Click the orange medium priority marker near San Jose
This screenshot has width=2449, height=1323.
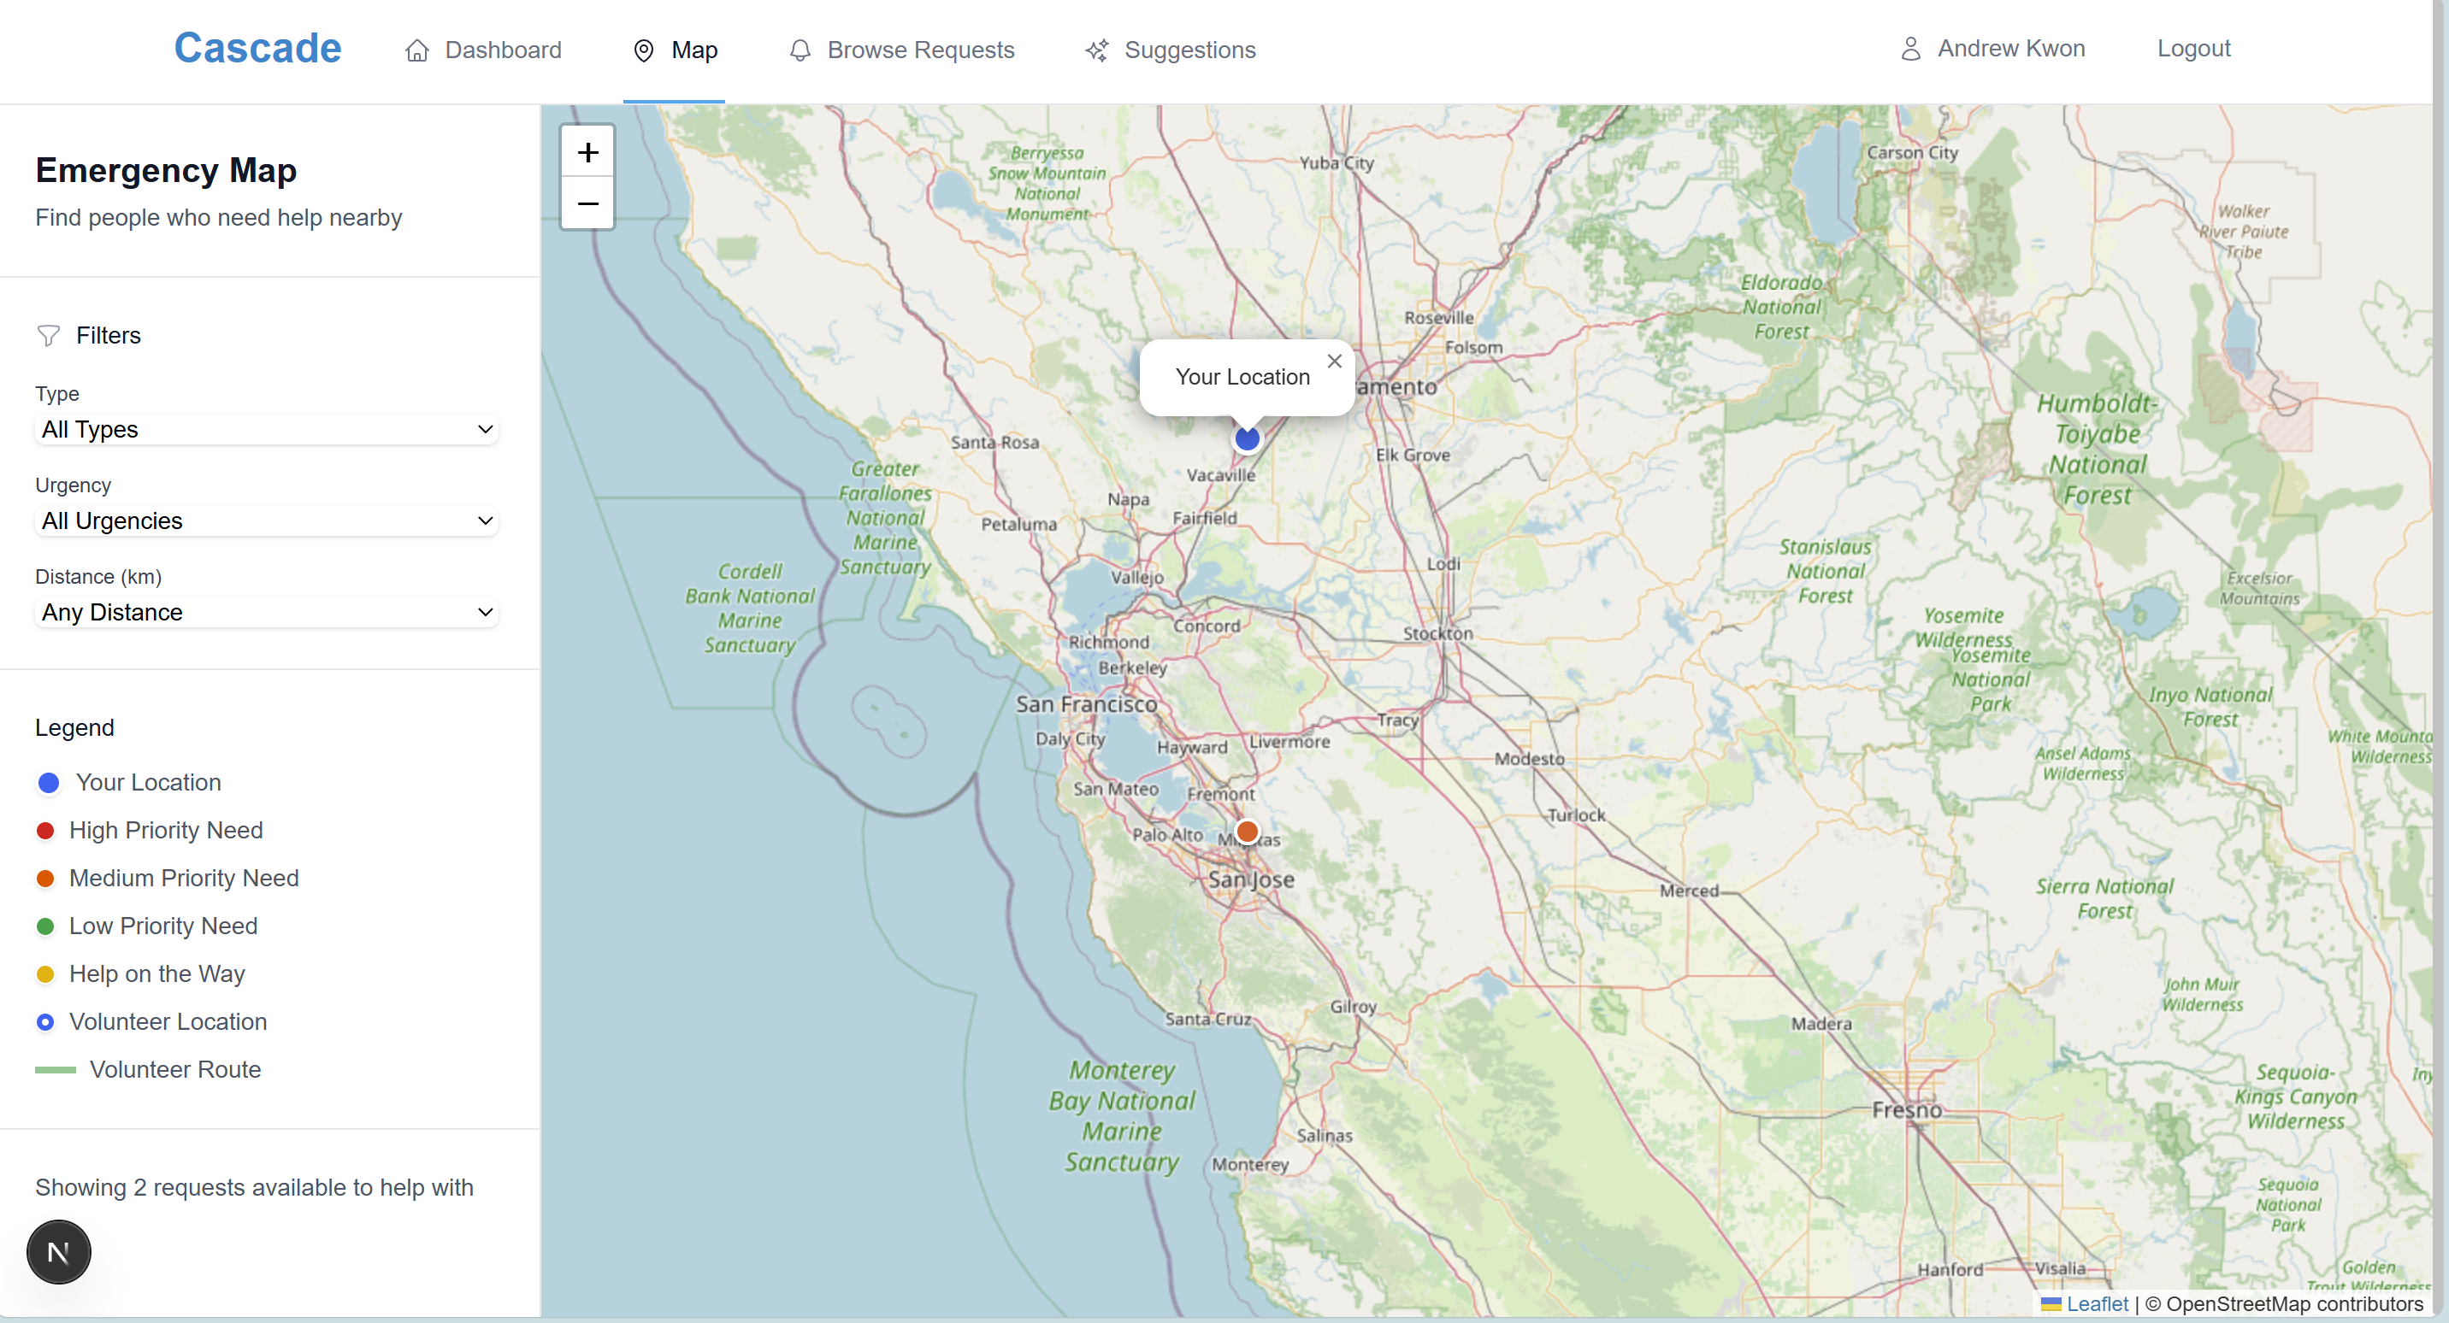[x=1247, y=832]
